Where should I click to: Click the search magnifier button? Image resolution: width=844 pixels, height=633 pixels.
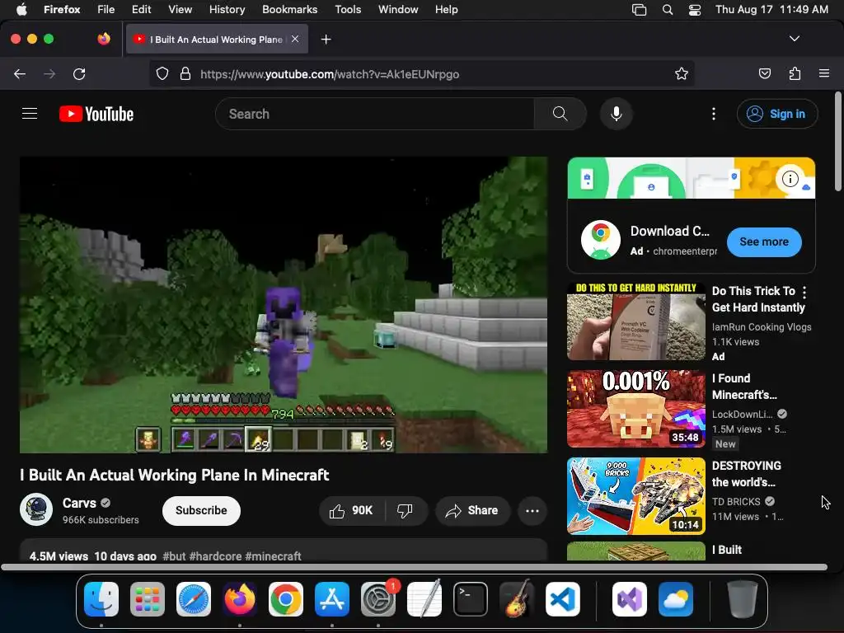[x=560, y=114]
